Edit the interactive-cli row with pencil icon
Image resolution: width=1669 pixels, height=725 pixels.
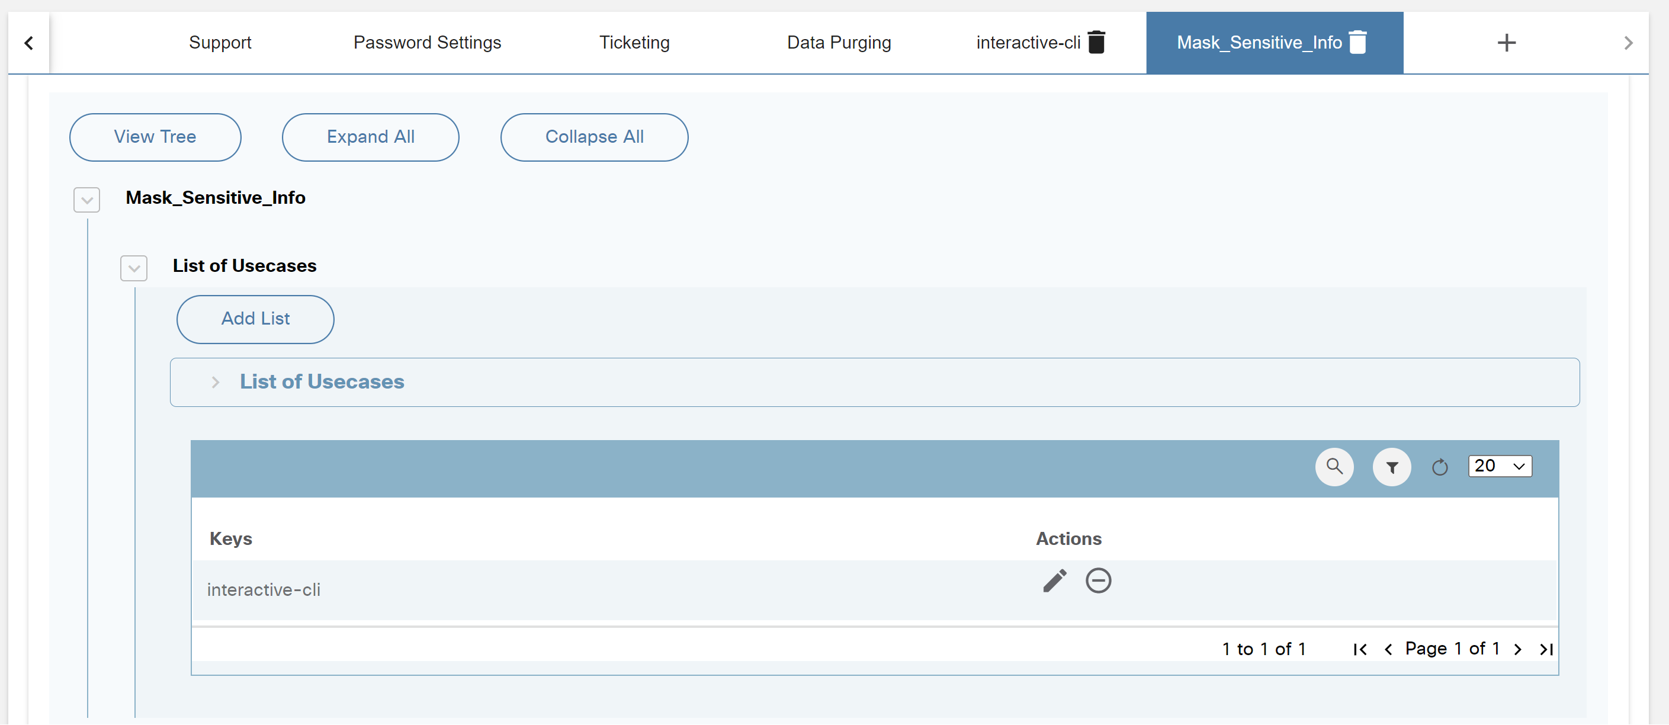click(1054, 580)
